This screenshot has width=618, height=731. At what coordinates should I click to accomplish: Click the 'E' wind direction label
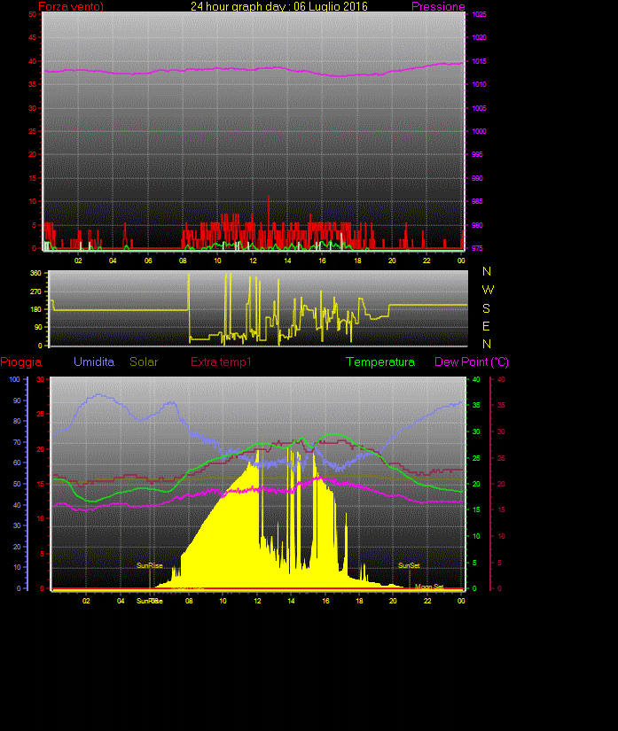point(486,326)
